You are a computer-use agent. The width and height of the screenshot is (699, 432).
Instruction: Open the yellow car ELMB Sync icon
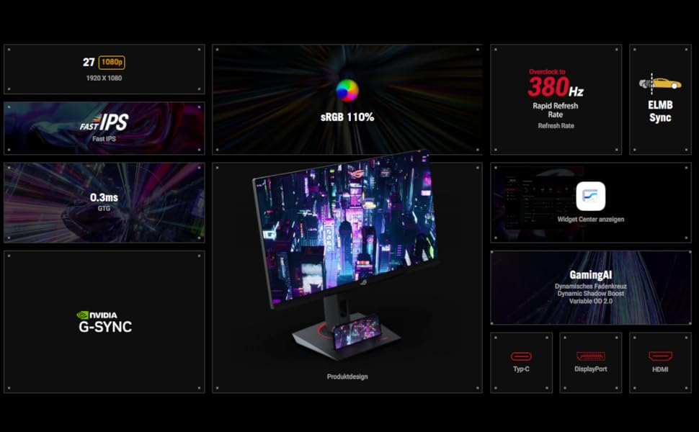point(660,84)
